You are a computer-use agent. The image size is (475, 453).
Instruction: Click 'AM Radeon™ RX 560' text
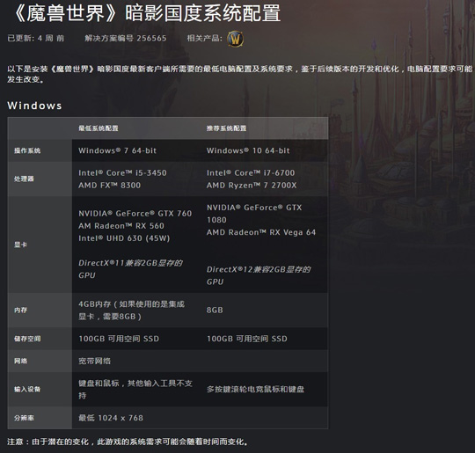tap(121, 226)
